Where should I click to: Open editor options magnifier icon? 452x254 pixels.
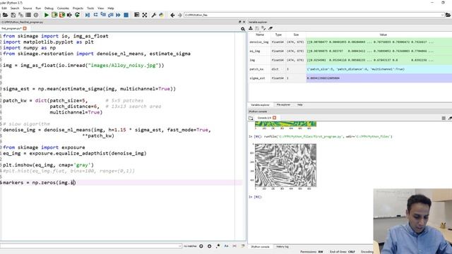pyautogui.click(x=243, y=29)
